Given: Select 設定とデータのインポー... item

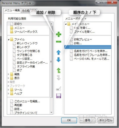Looking at the screenshot, I should 32,63.
